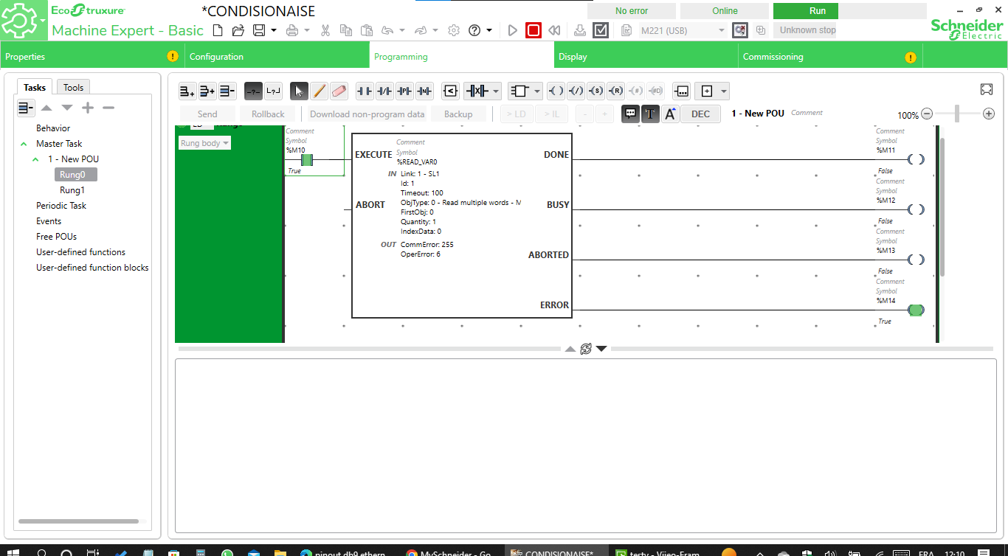
Task: Create a new project with the blank page icon
Action: point(218,30)
